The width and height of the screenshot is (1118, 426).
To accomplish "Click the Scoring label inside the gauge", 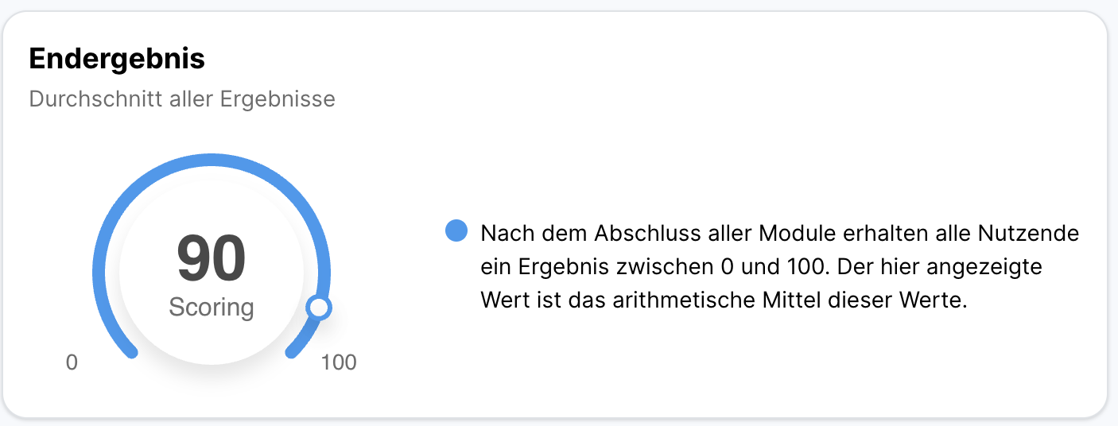I will point(212,308).
